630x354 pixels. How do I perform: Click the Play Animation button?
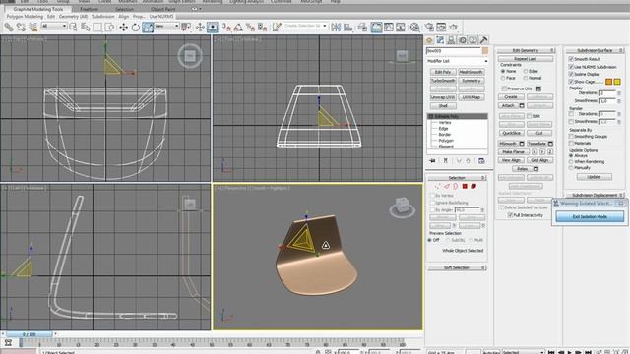point(570,352)
